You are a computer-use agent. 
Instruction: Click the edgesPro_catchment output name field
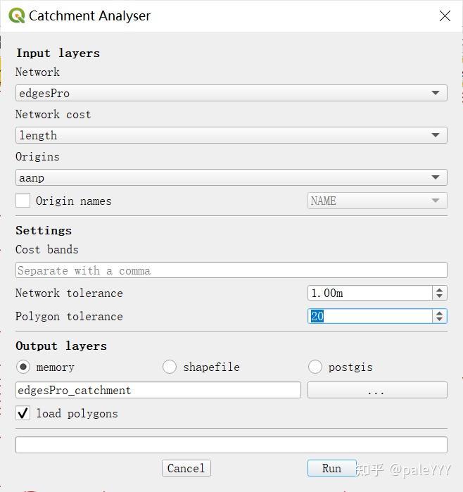pos(158,390)
